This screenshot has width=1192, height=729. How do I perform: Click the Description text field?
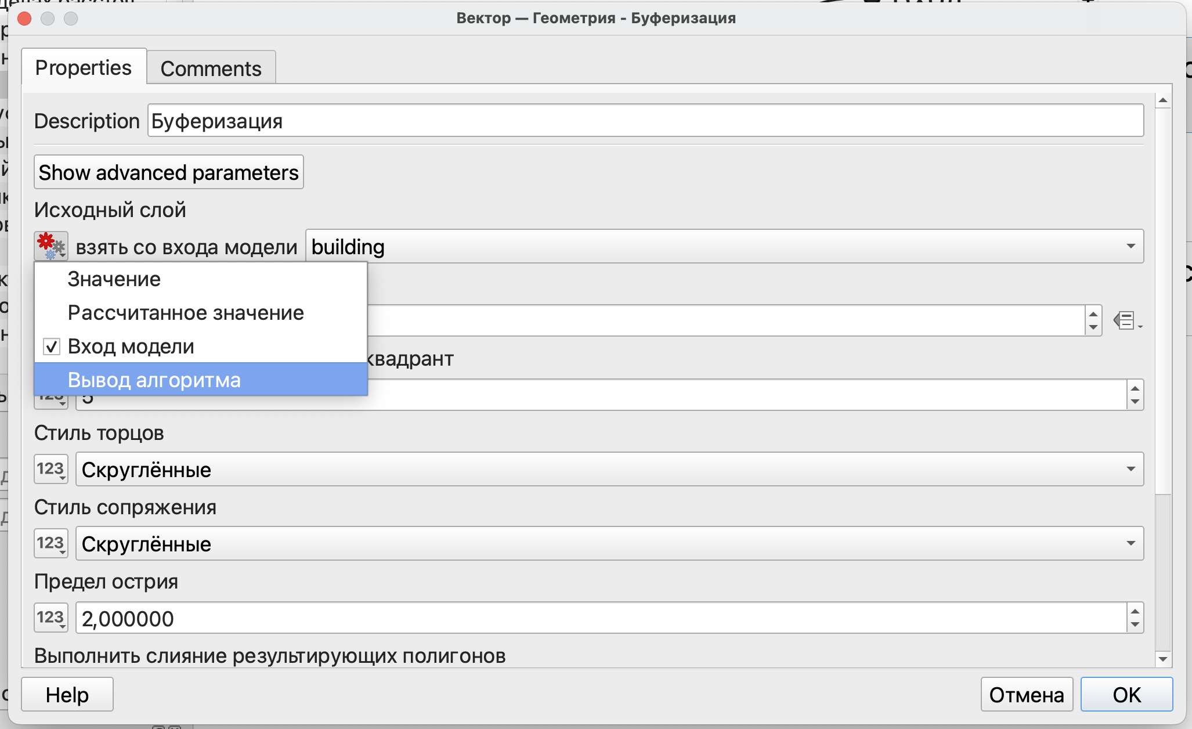(645, 121)
